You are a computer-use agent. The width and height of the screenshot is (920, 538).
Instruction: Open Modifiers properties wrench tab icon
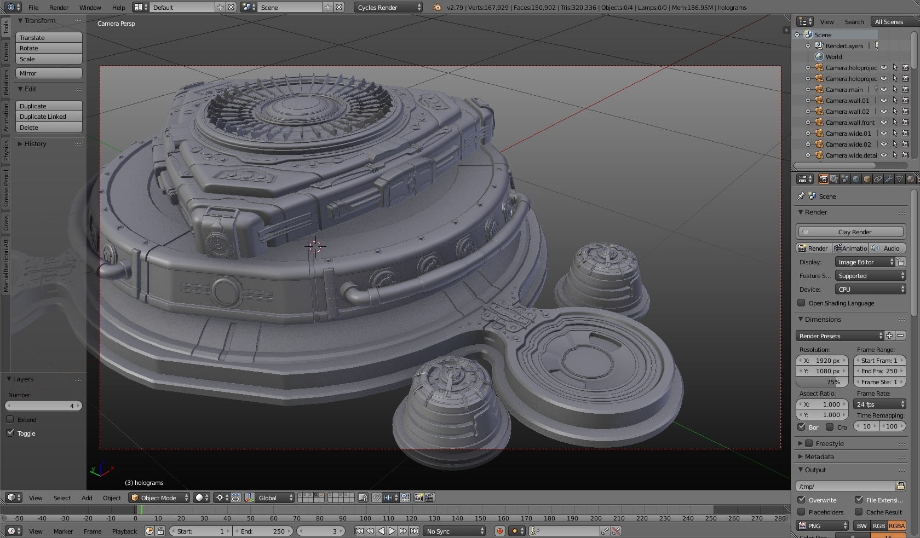889,179
